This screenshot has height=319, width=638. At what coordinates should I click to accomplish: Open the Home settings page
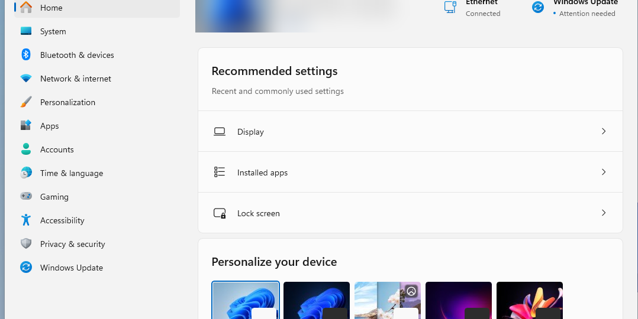pos(97,8)
